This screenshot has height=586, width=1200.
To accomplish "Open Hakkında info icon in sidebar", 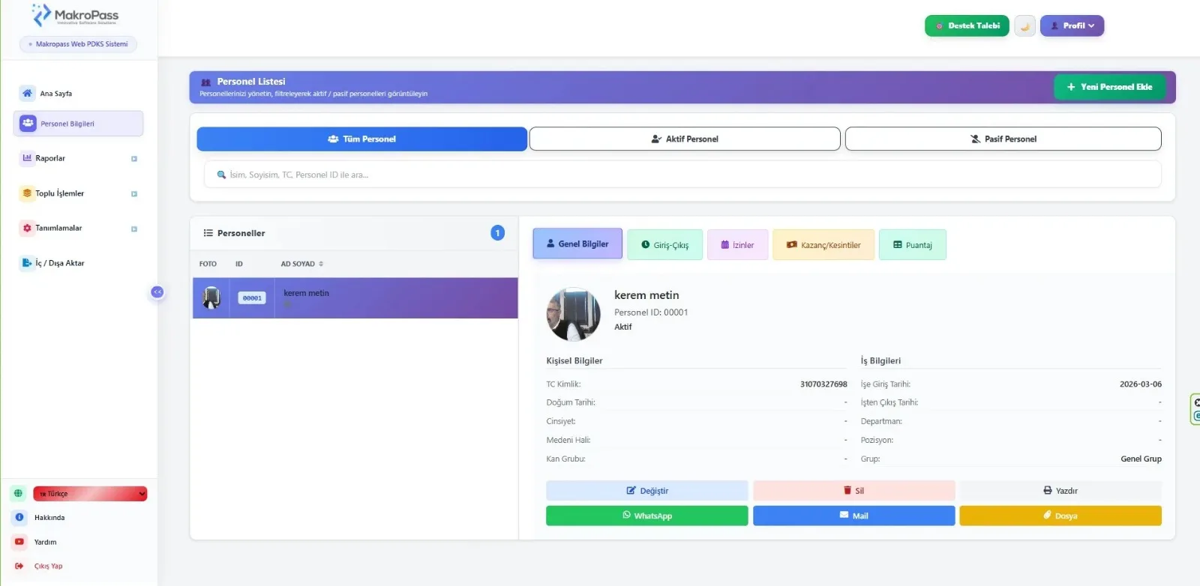I will 19,517.
